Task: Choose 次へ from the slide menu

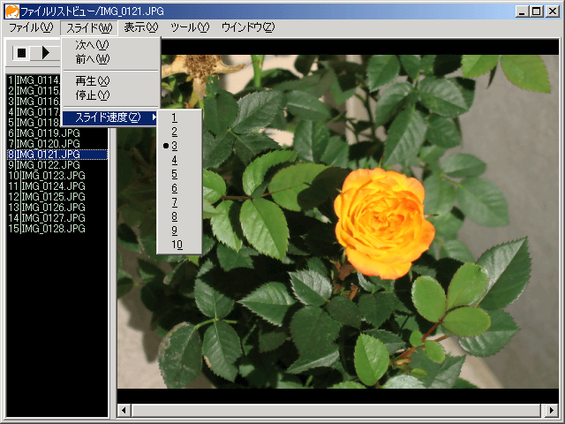Action: click(92, 45)
